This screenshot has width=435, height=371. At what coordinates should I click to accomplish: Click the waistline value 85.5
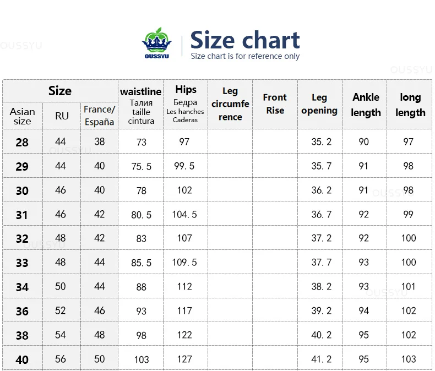pos(141,263)
